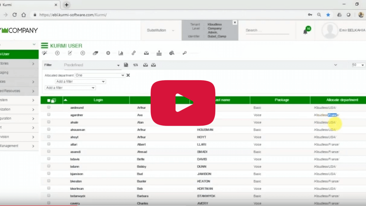
Task: Click the login cell 'bstanwyck'
Action: pos(78,196)
